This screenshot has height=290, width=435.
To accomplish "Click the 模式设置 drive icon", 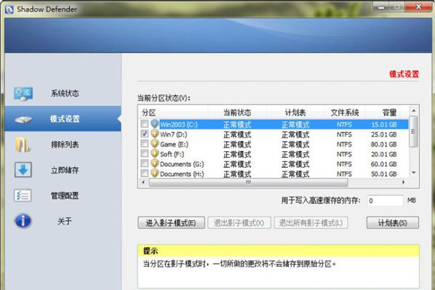I will point(23,120).
